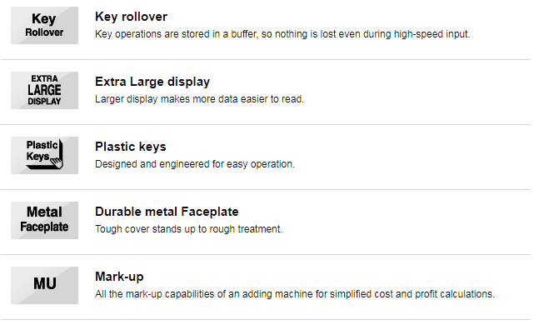Click the mark-up capabilities description text
The height and width of the screenshot is (330, 534).
point(295,294)
